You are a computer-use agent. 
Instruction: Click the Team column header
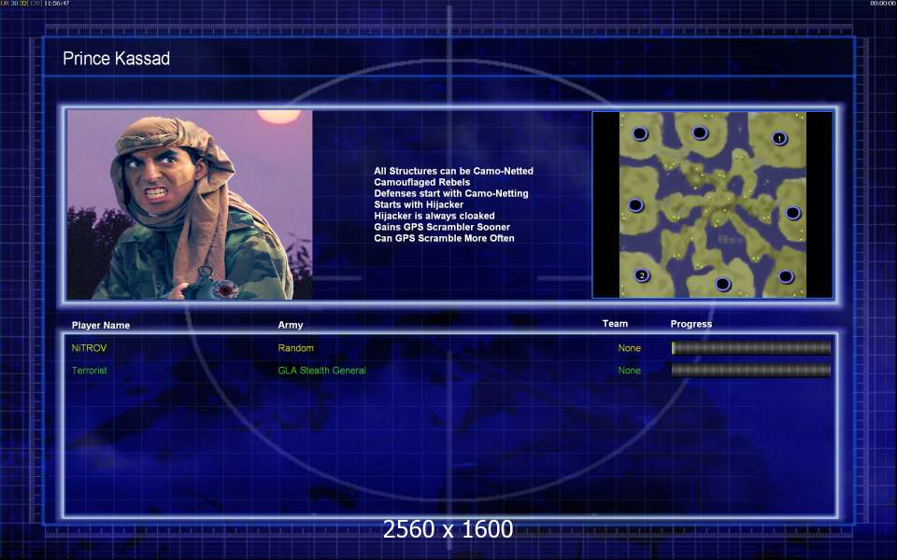click(x=615, y=324)
